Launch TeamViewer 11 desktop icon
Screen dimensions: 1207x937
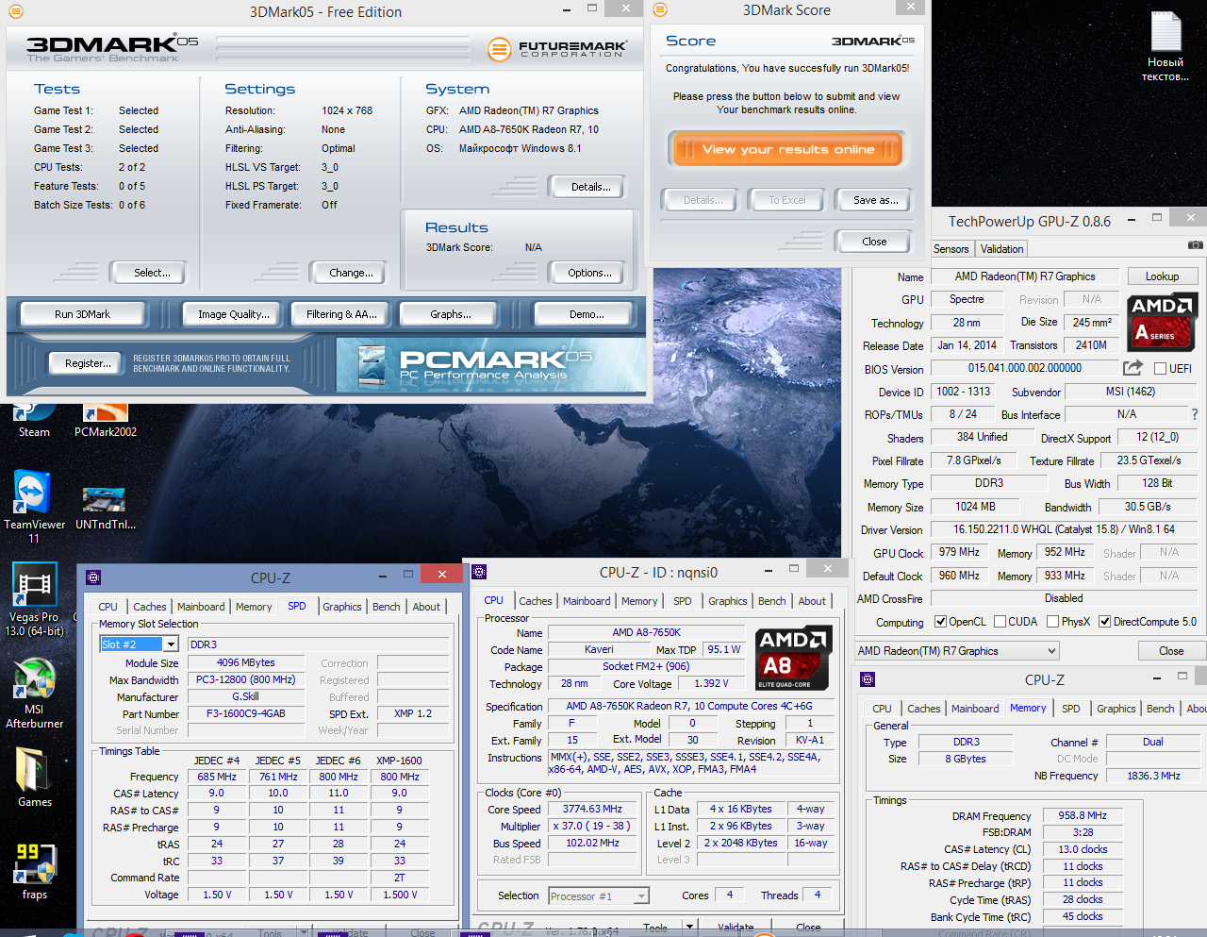tap(34, 507)
